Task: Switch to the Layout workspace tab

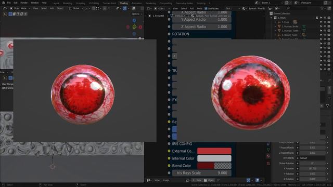Action: (56, 4)
